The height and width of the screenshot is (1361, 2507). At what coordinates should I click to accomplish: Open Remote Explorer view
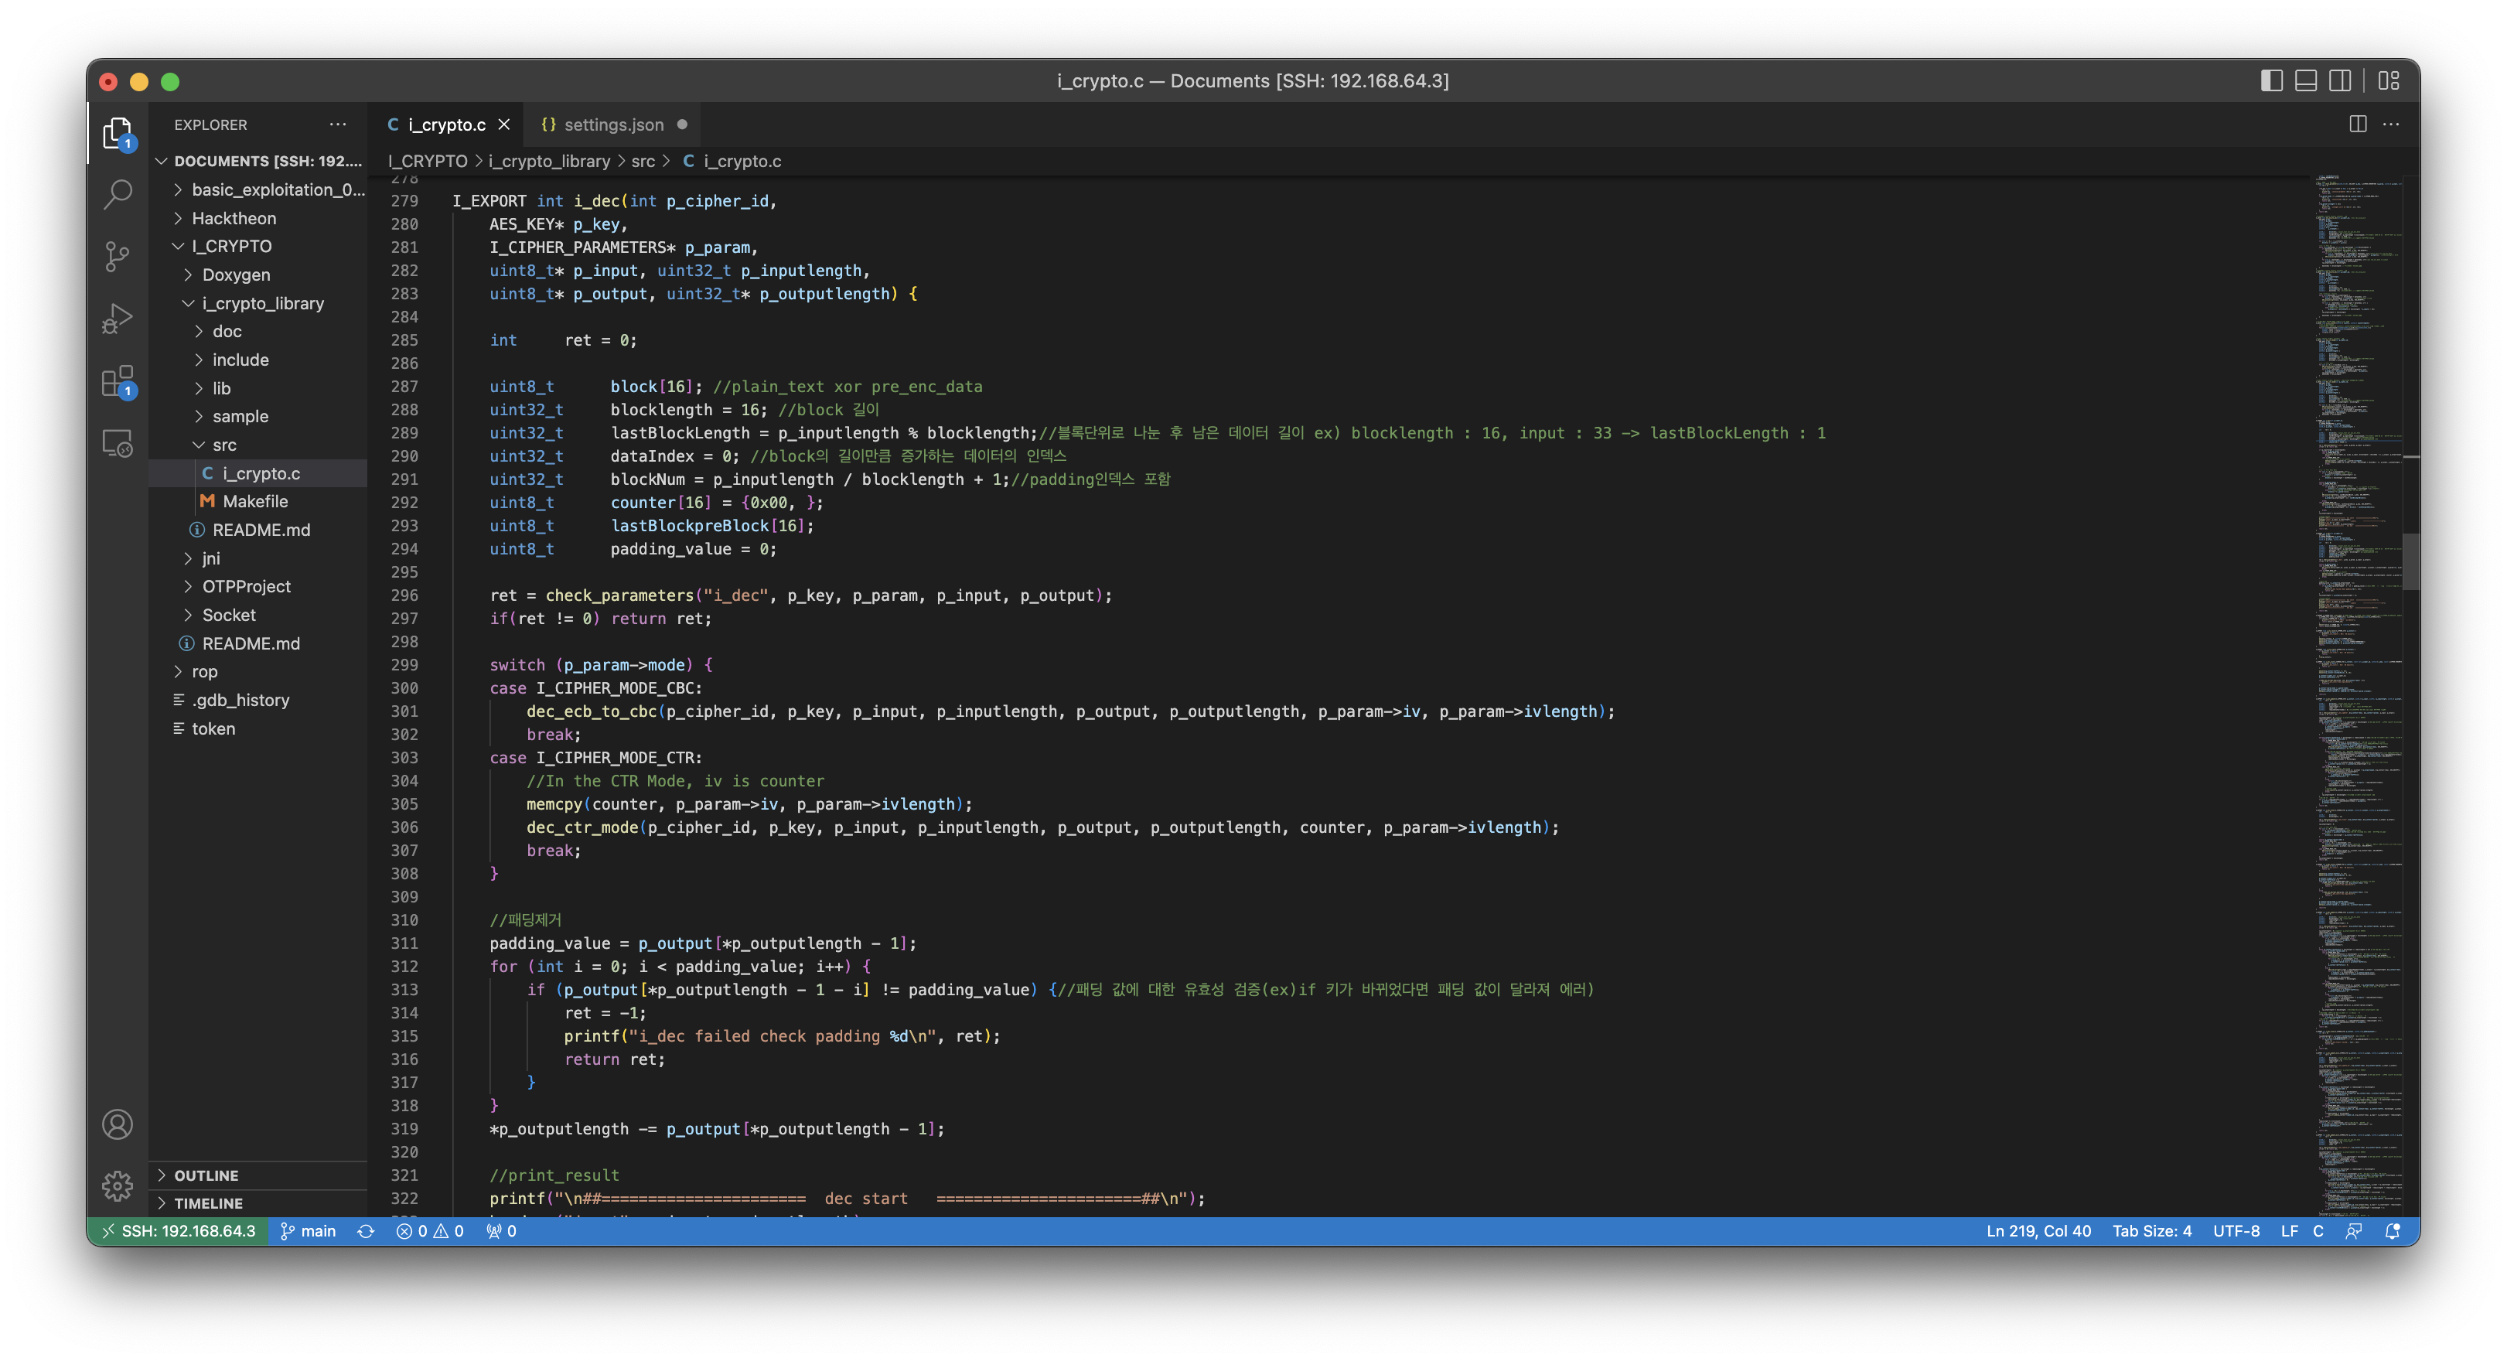(118, 444)
